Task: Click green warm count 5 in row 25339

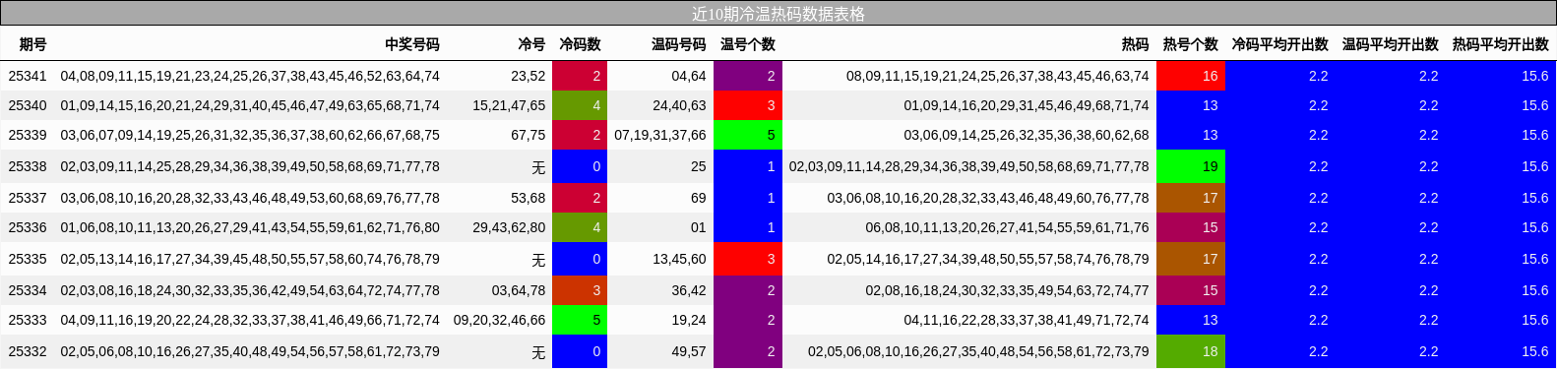Action: click(x=748, y=135)
